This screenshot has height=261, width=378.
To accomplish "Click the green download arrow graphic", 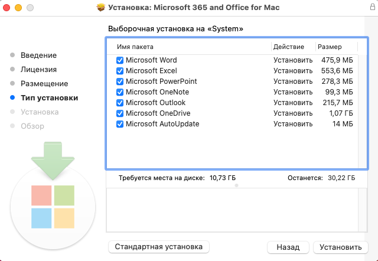I will (x=53, y=158).
